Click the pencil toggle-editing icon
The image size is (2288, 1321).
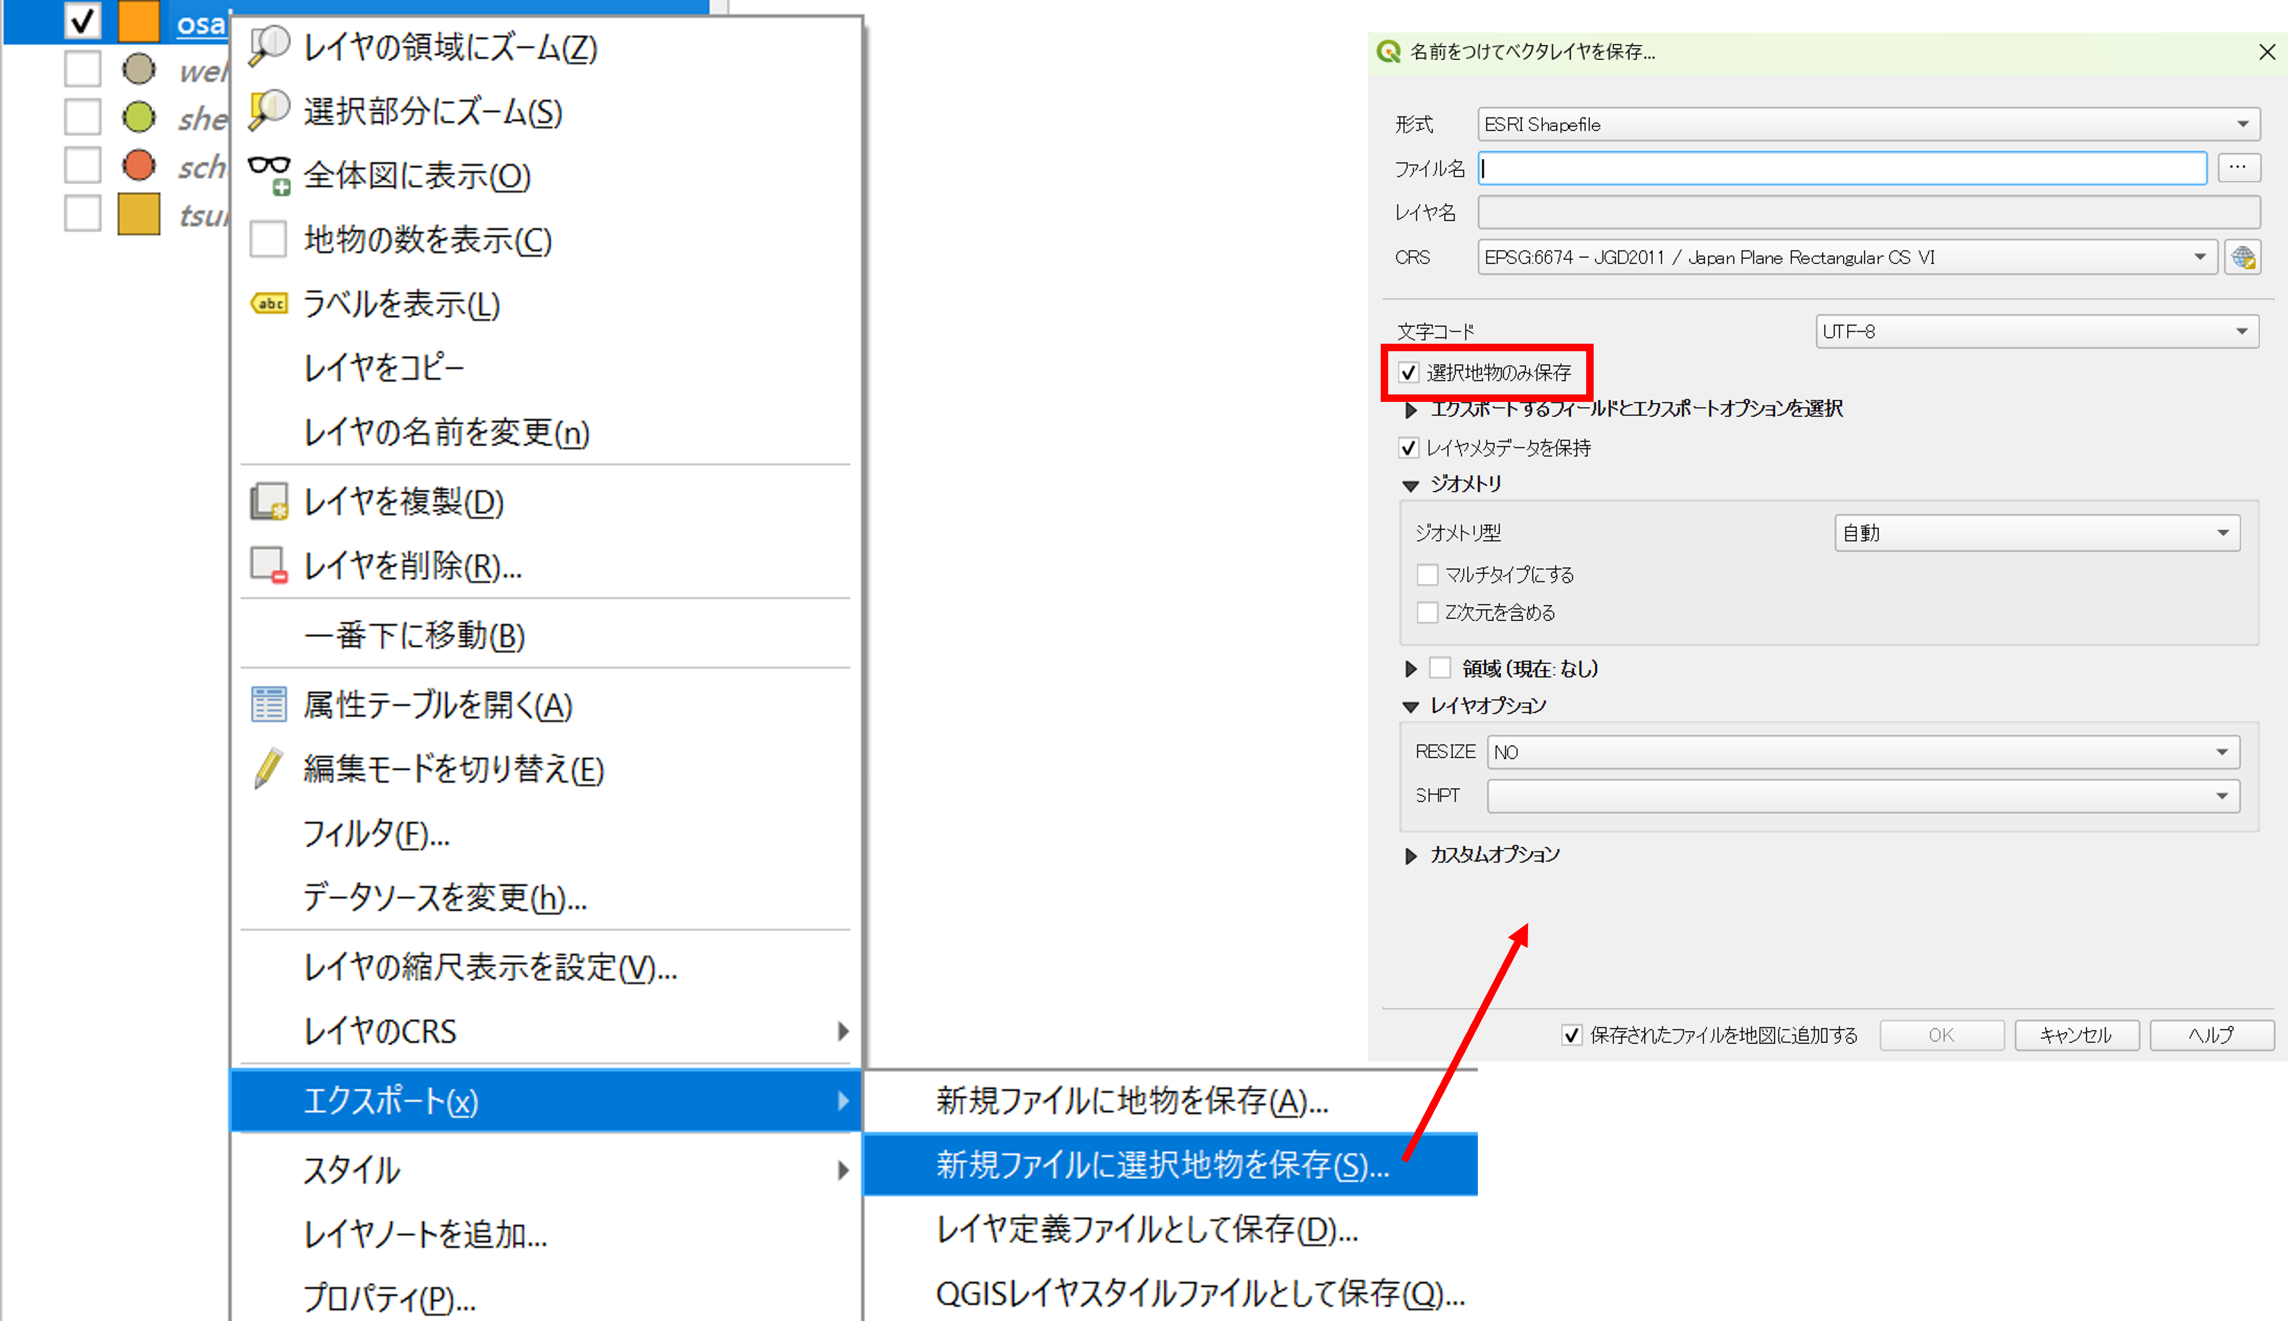point(270,768)
